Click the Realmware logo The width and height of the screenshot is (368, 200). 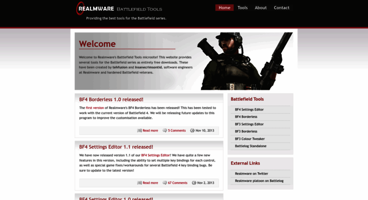point(95,9)
